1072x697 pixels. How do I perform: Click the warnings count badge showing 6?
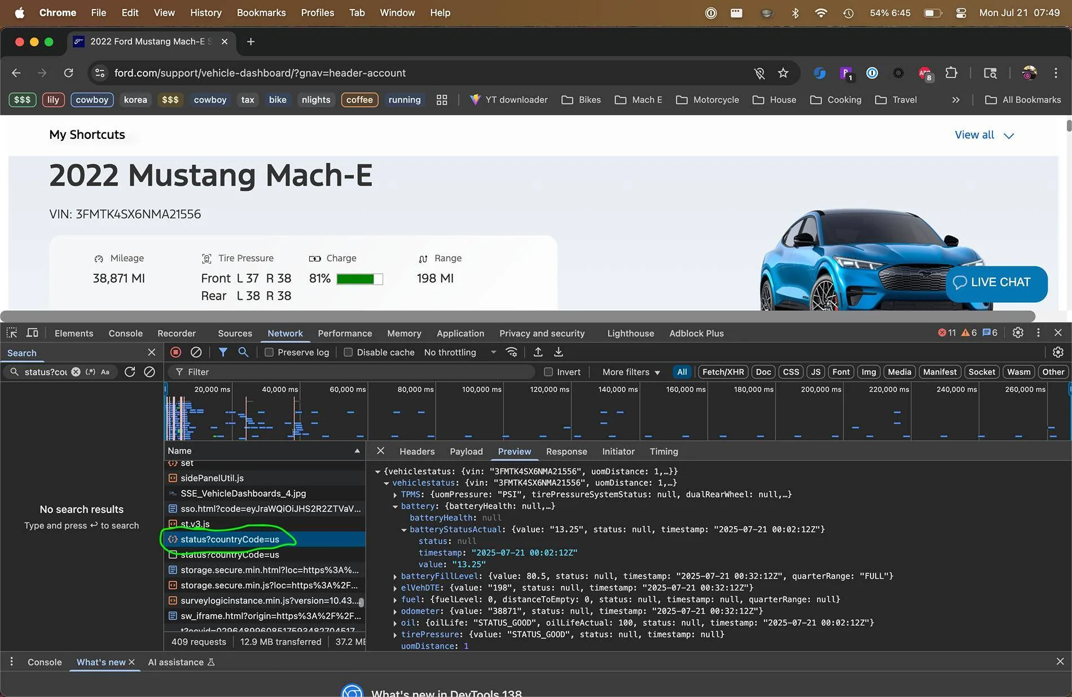point(969,333)
